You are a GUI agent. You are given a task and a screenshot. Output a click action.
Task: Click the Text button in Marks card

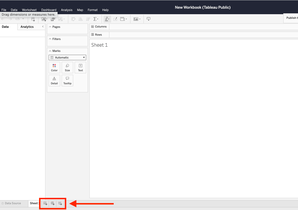[x=80, y=67]
